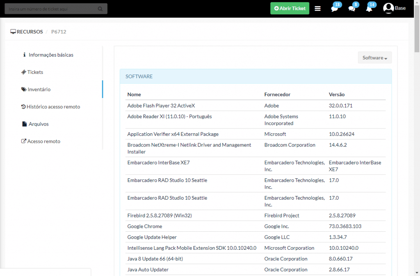The image size is (420, 276).
Task: Click version 14.4.6.2
Action: (x=338, y=145)
